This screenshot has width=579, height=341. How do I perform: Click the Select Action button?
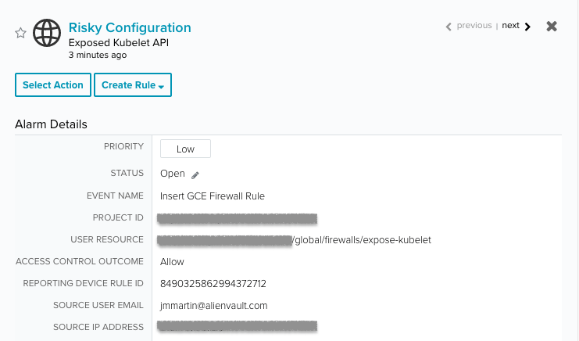[x=53, y=85]
